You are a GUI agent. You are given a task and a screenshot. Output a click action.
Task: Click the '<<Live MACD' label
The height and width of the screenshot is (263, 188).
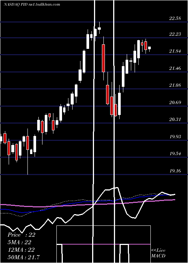click(x=158, y=253)
